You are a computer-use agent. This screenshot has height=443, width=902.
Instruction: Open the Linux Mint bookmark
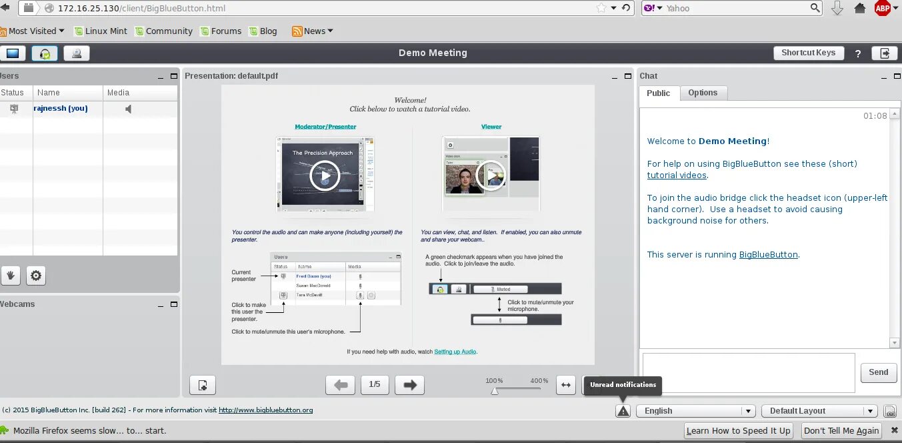[x=100, y=31]
